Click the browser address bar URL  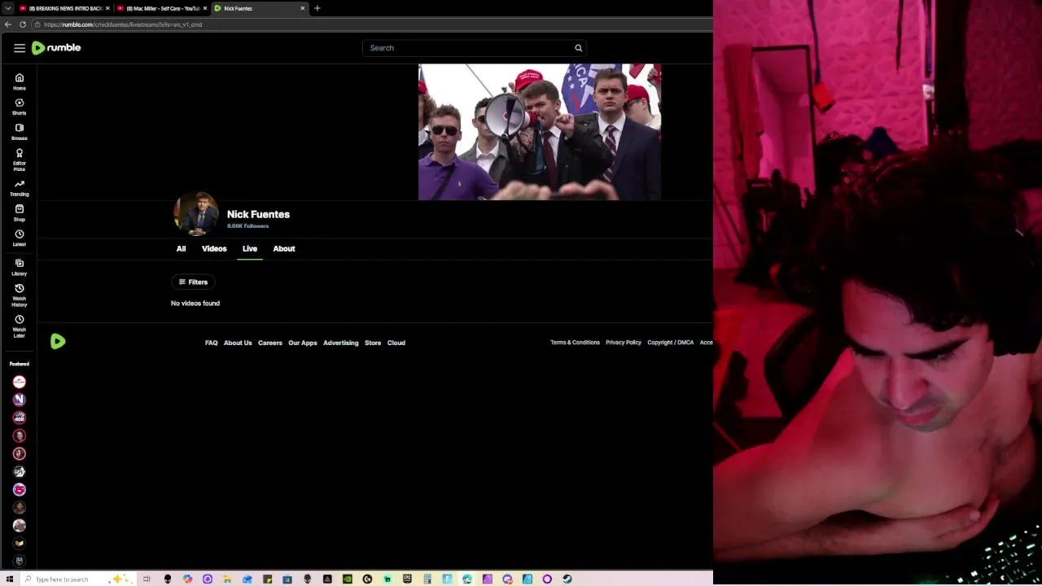pos(123,24)
